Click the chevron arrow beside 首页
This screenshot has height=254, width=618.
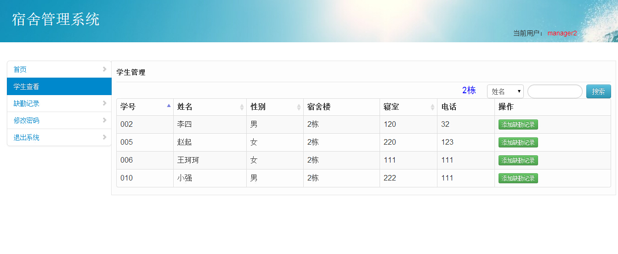[x=105, y=69]
